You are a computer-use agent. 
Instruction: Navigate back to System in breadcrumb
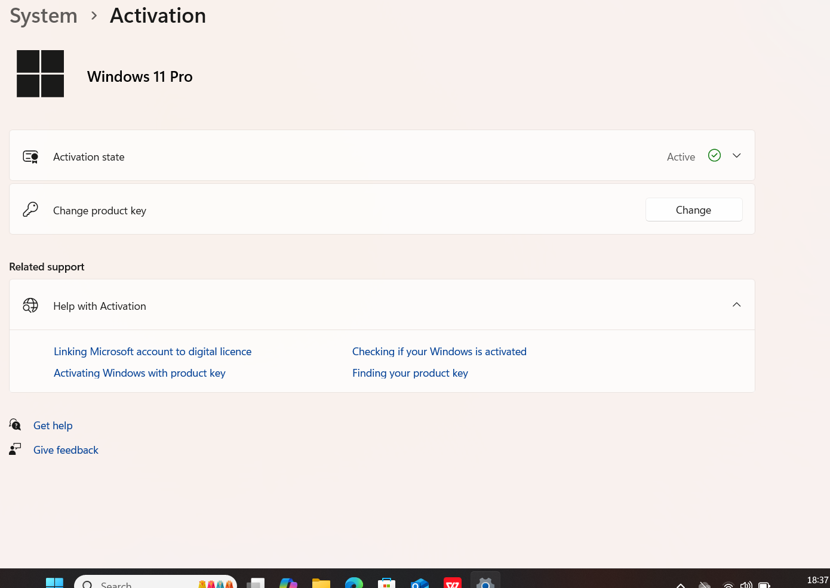pyautogui.click(x=44, y=16)
